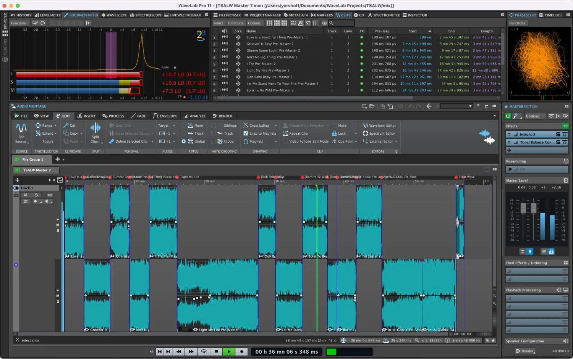The height and width of the screenshot is (359, 573).
Task: Open the Copy dropdown arrow
Action: 81,134
